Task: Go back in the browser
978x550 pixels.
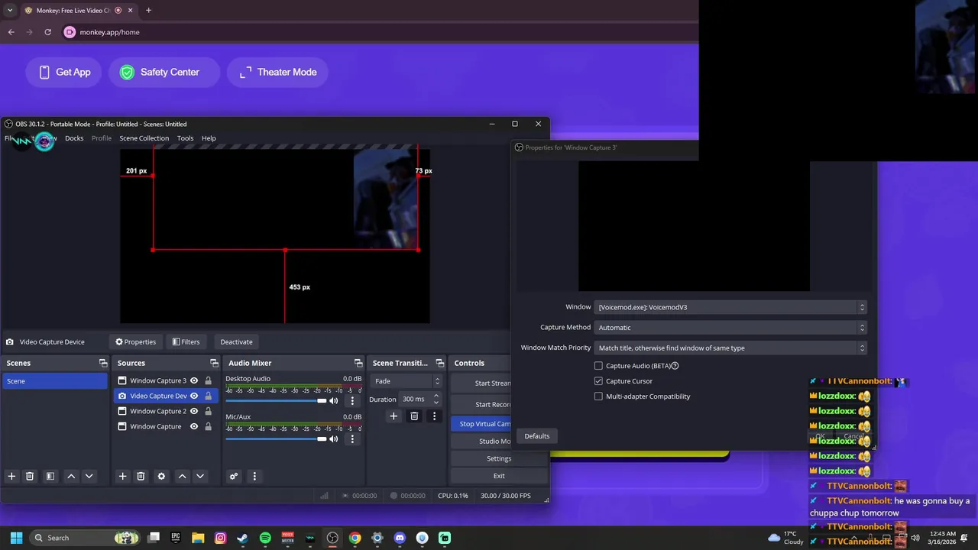Action: (x=11, y=32)
